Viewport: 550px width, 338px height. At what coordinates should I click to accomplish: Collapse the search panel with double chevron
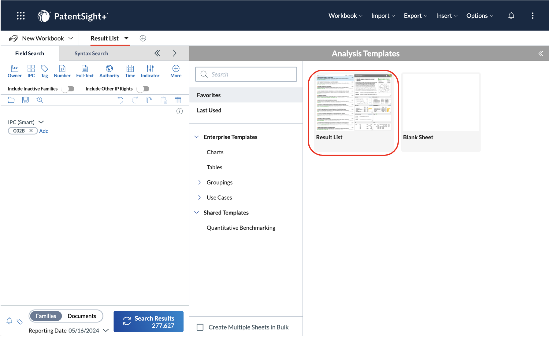point(157,53)
